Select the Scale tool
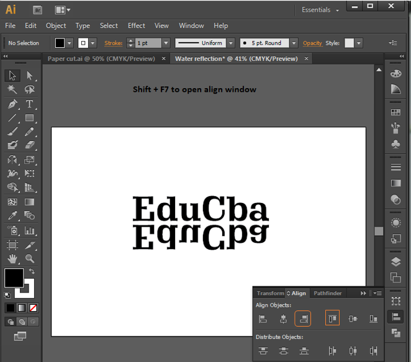The height and width of the screenshot is (362, 411). pos(30,160)
